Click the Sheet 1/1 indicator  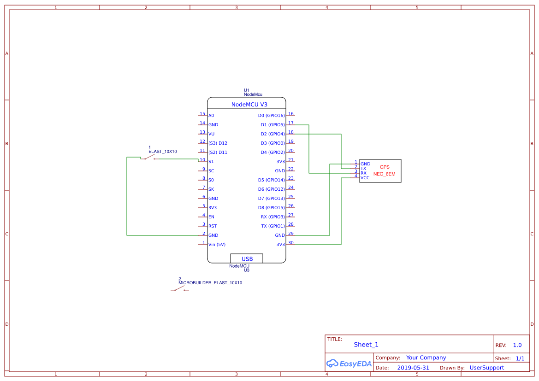click(520, 358)
